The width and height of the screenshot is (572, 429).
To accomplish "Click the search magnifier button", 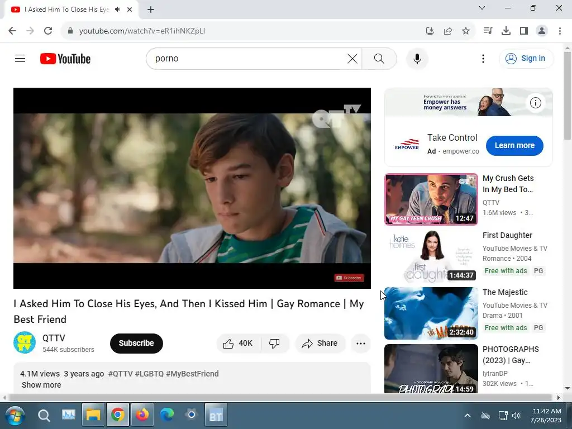I will [379, 58].
